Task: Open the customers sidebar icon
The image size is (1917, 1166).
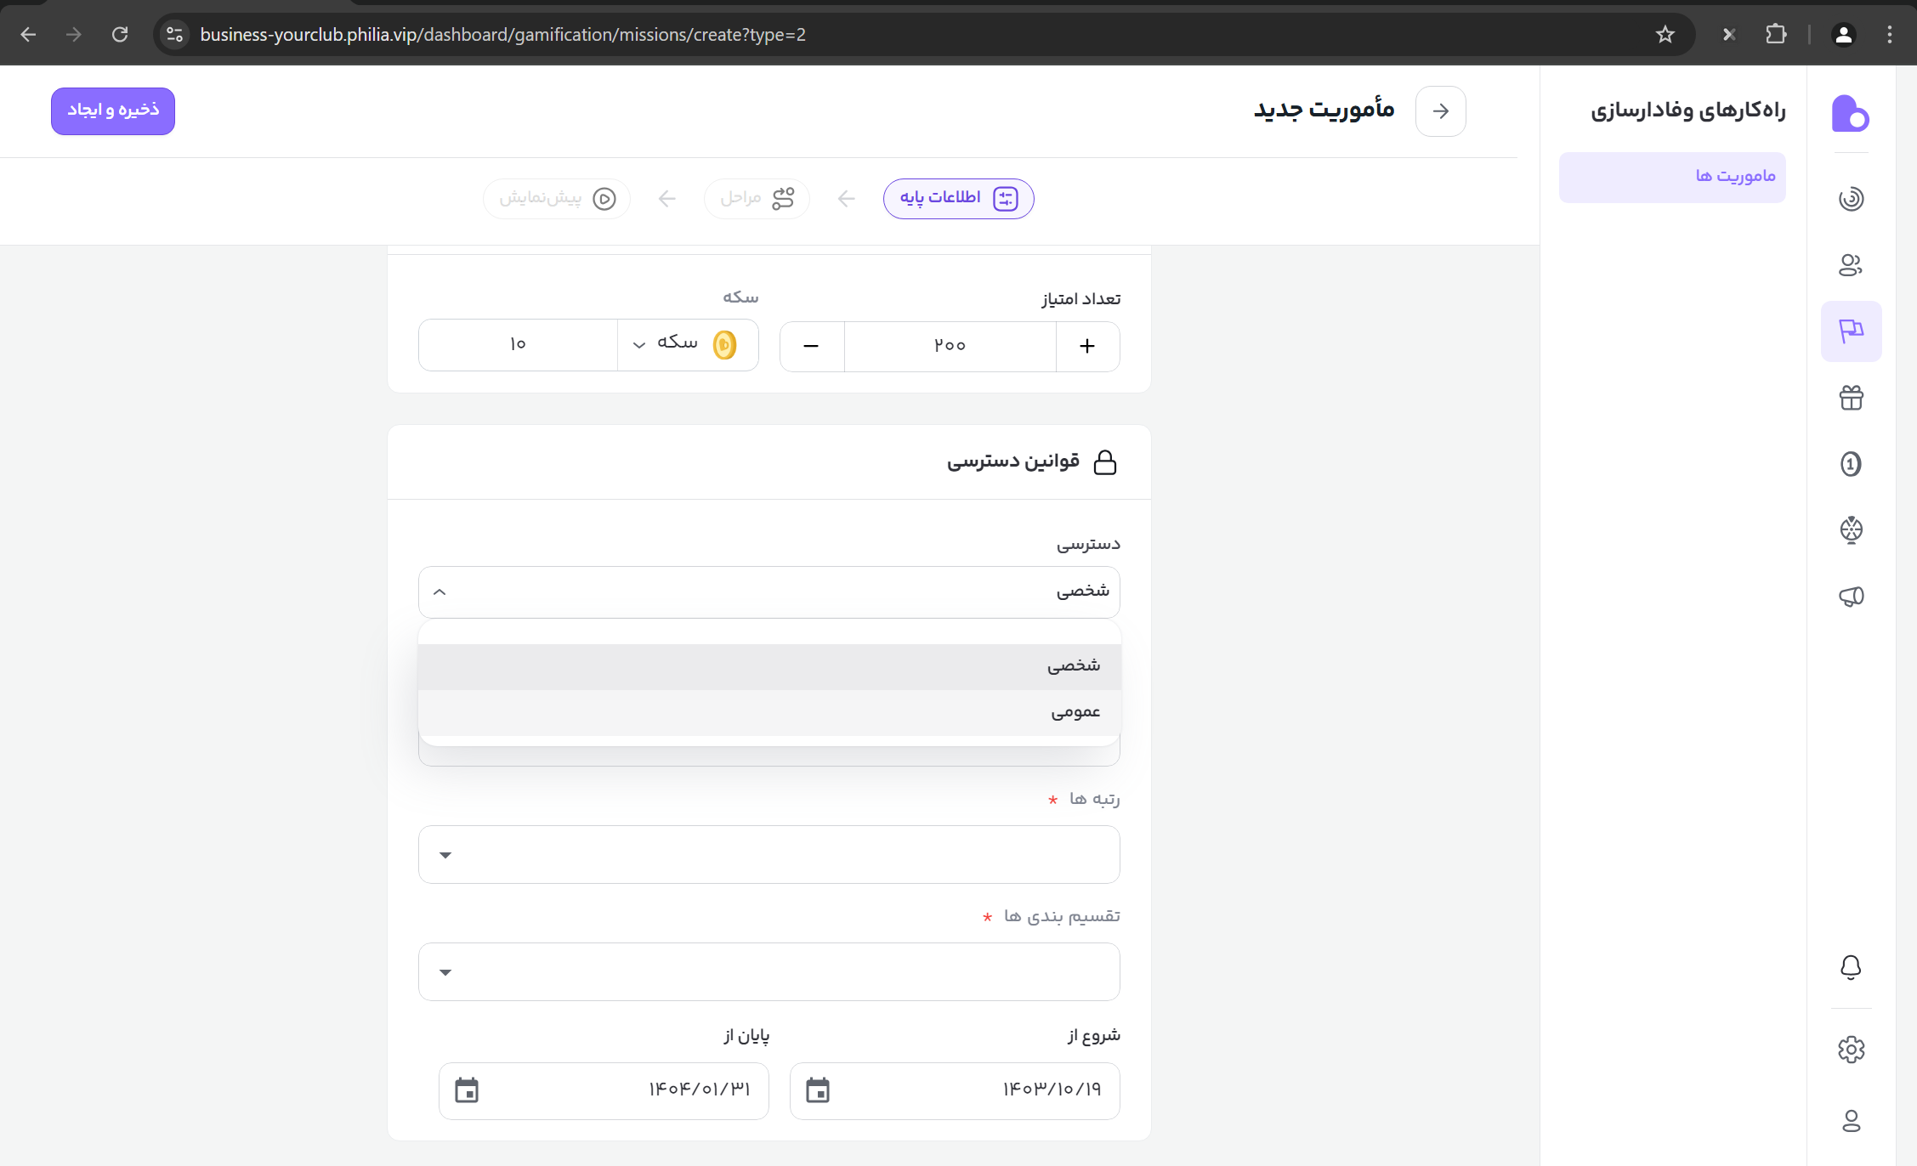Action: [x=1851, y=265]
